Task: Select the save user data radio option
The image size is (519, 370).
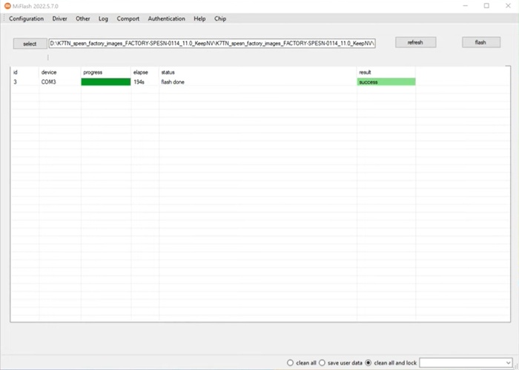Action: (x=323, y=363)
